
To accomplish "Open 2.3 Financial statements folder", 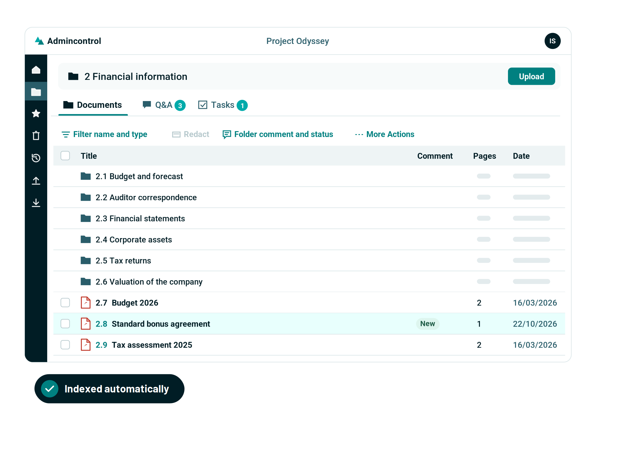I will 140,218.
